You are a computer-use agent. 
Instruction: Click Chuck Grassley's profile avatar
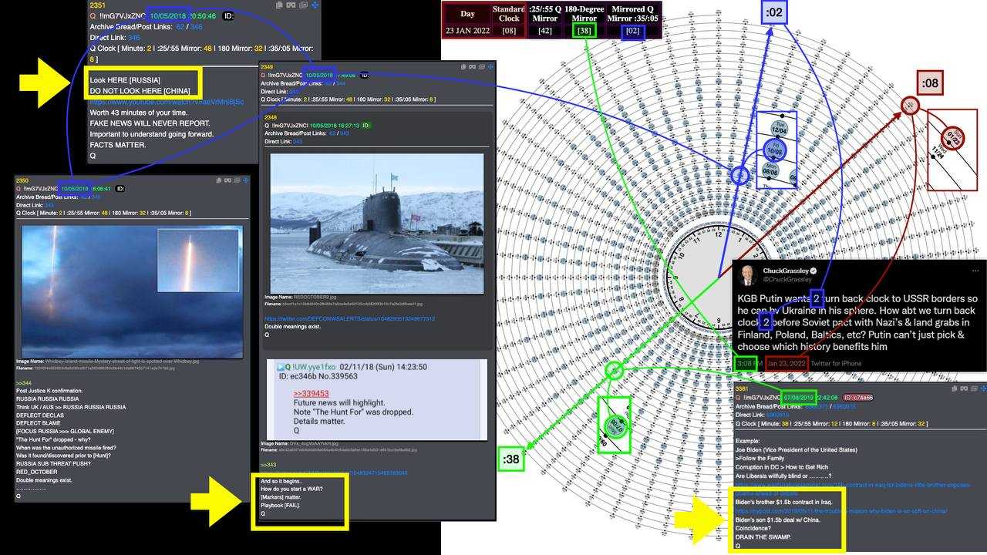(x=748, y=275)
